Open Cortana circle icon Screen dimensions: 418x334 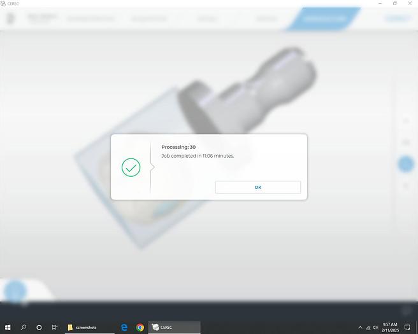[39, 328]
